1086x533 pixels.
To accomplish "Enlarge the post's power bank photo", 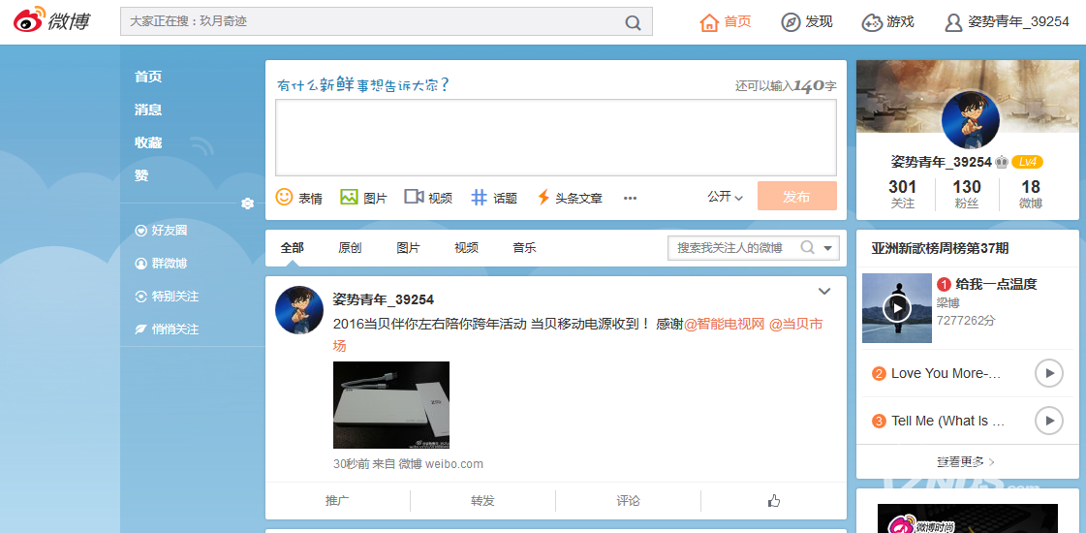I will coord(391,405).
